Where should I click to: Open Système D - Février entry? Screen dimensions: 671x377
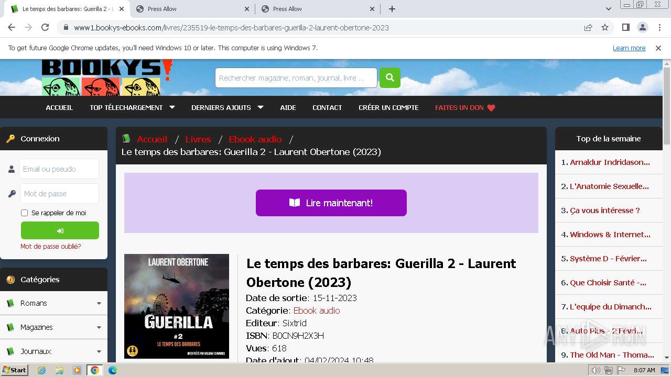tap(608, 259)
